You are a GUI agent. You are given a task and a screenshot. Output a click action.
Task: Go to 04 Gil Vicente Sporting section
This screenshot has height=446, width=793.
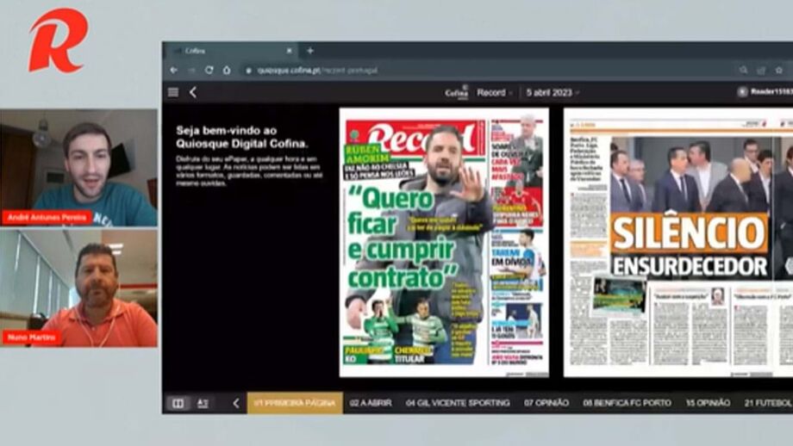458,403
